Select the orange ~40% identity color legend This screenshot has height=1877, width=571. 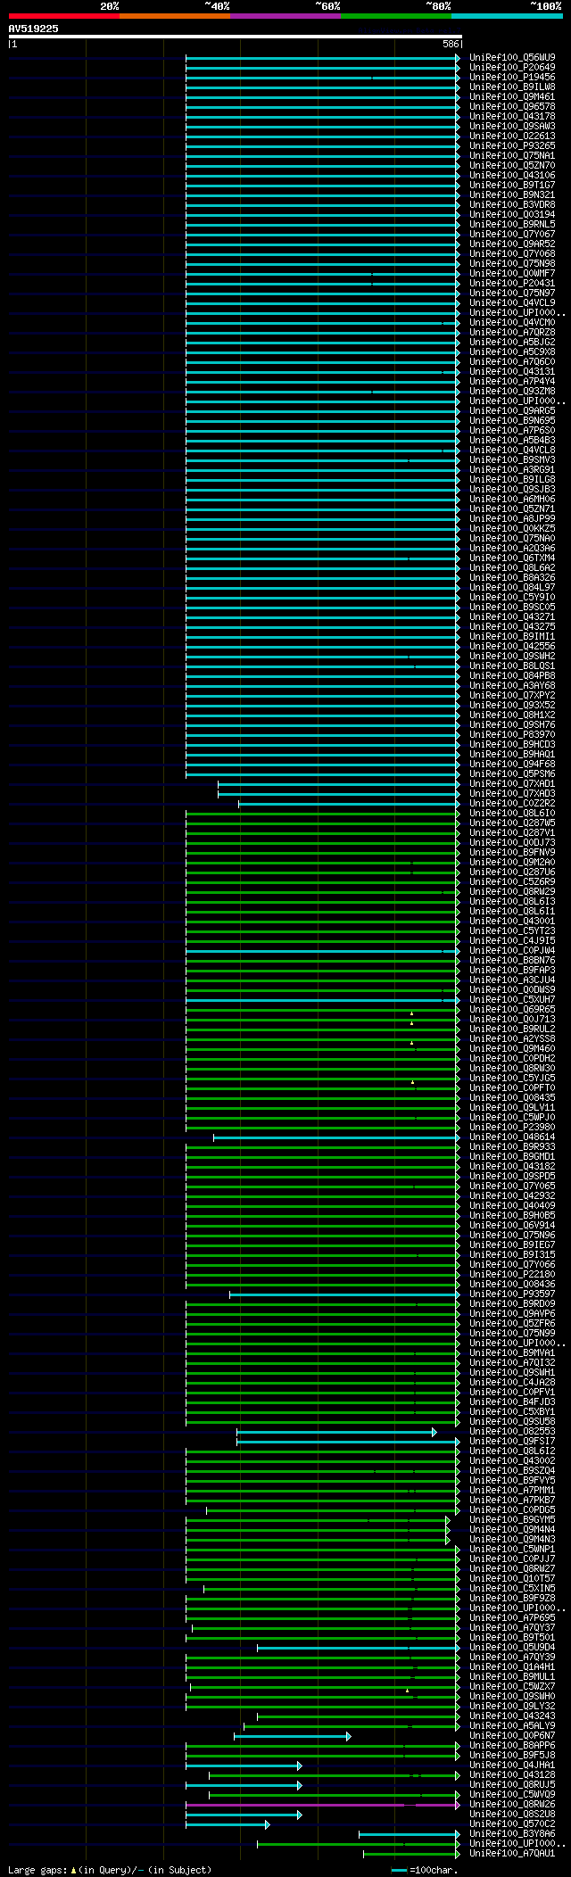[175, 16]
